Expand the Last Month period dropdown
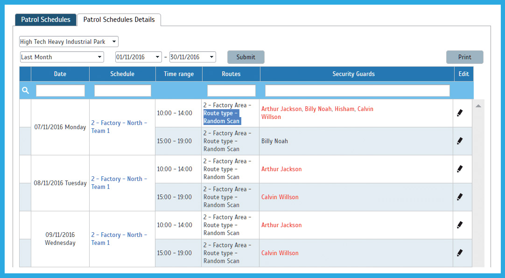This screenshot has width=505, height=278. [62, 57]
